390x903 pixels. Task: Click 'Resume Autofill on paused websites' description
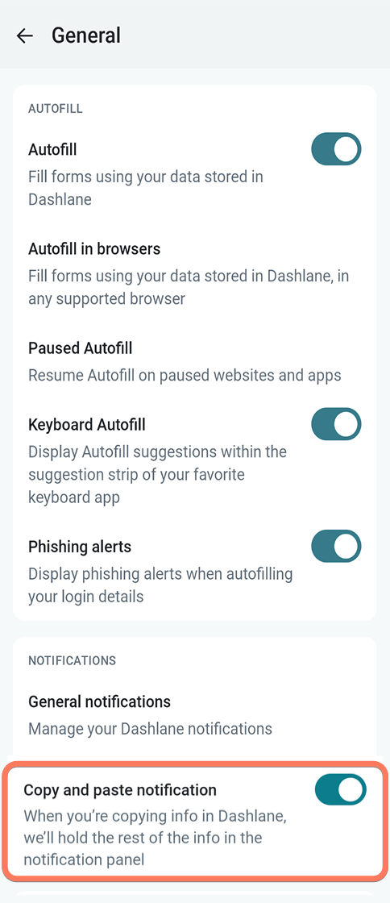(185, 376)
